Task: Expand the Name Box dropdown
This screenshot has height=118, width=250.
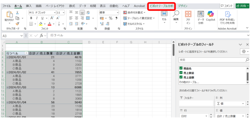Action: (22, 36)
